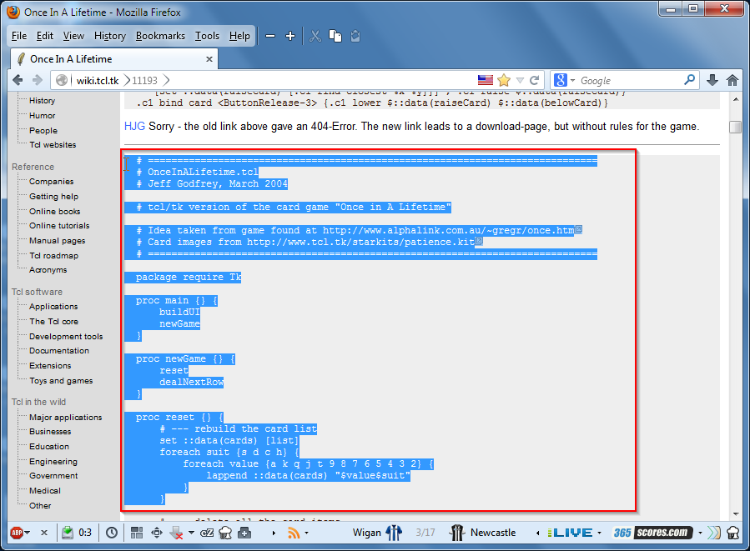
Task: Open the Edit menu
Action: (x=44, y=36)
